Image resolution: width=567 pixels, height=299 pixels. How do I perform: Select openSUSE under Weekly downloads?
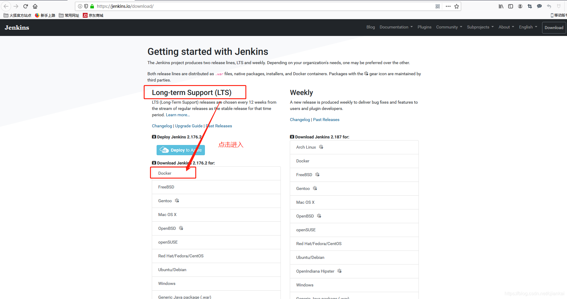pyautogui.click(x=354, y=230)
